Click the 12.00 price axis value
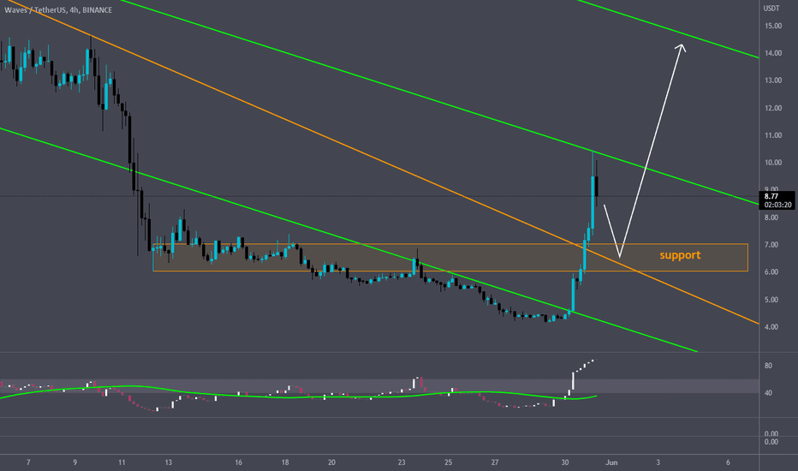The image size is (798, 471). (x=773, y=108)
